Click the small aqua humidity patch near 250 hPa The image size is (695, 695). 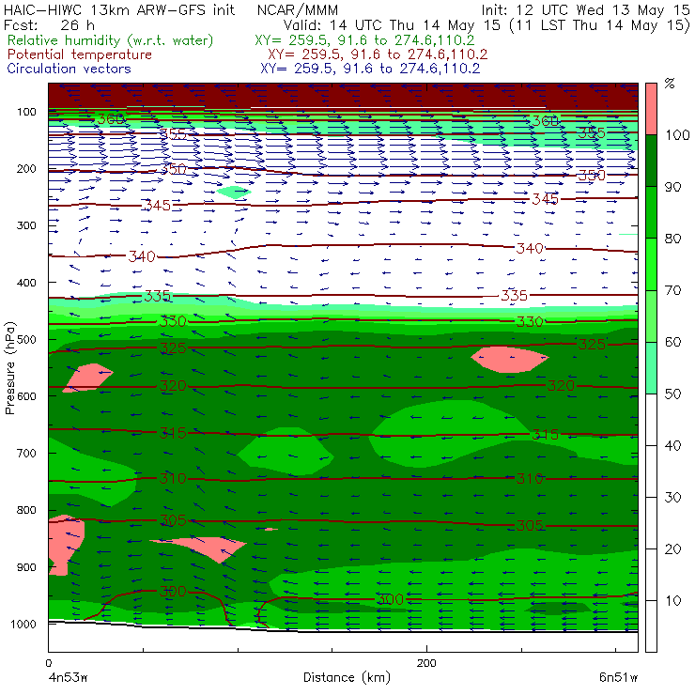[234, 192]
